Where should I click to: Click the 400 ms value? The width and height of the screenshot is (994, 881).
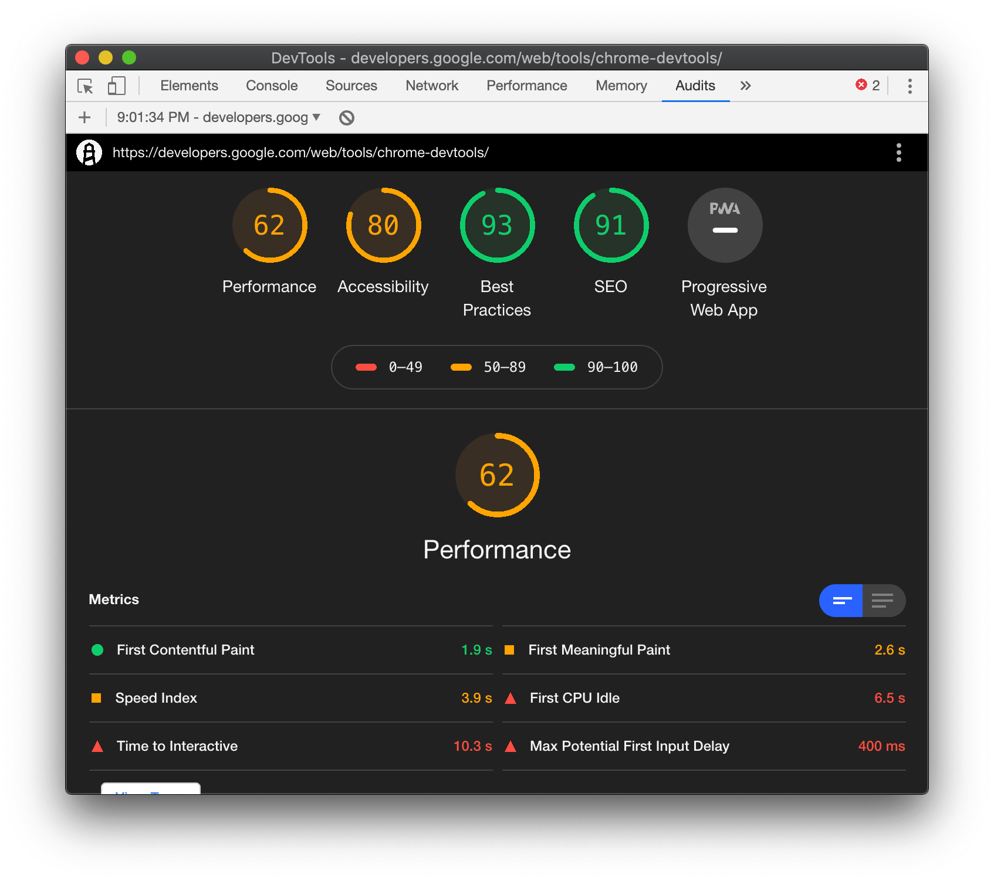[881, 746]
